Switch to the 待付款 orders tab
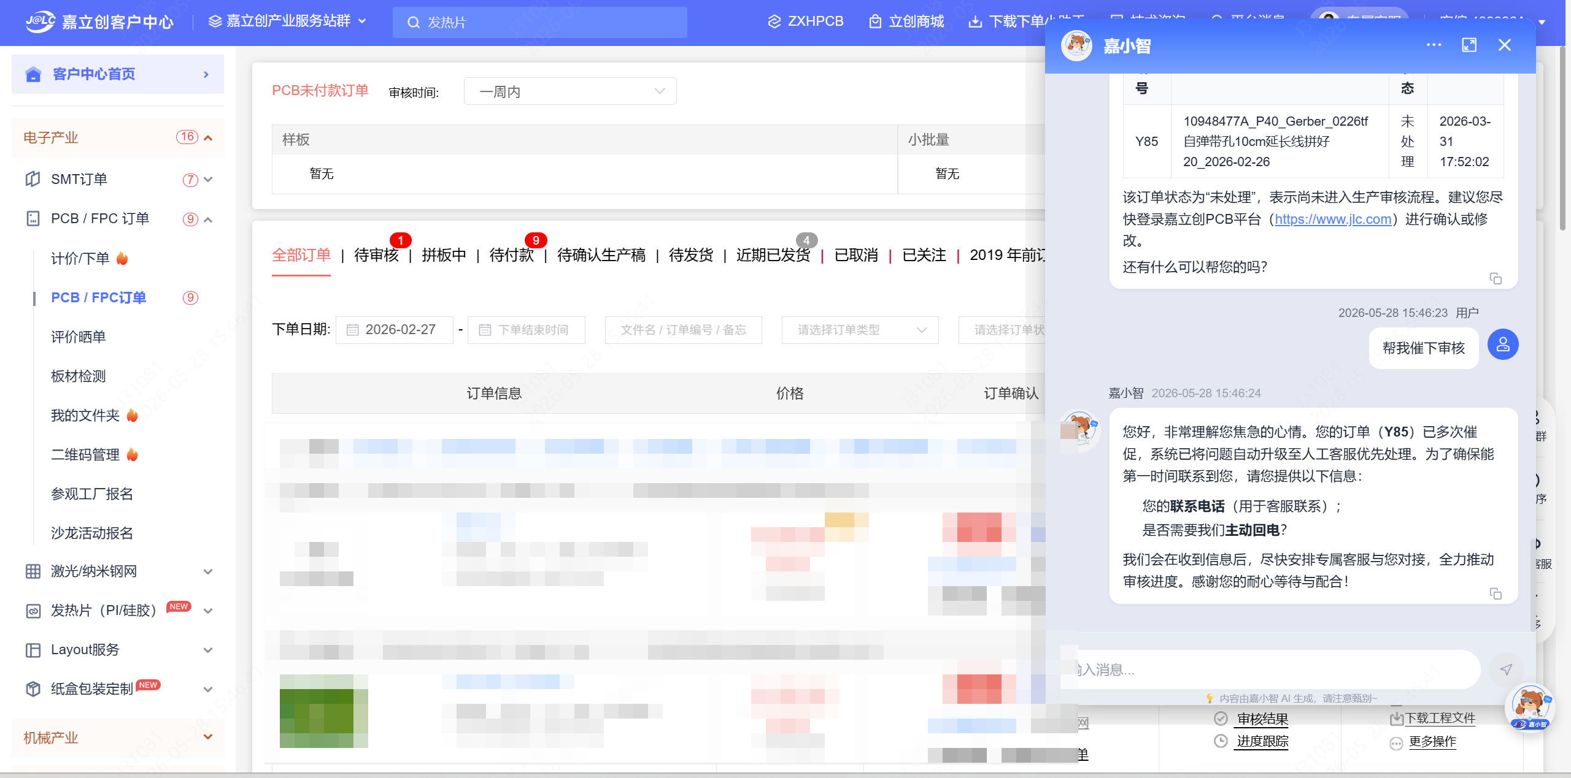This screenshot has height=778, width=1571. click(511, 255)
